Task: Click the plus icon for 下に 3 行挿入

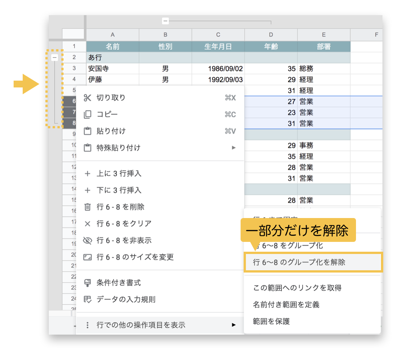Action: click(x=87, y=190)
